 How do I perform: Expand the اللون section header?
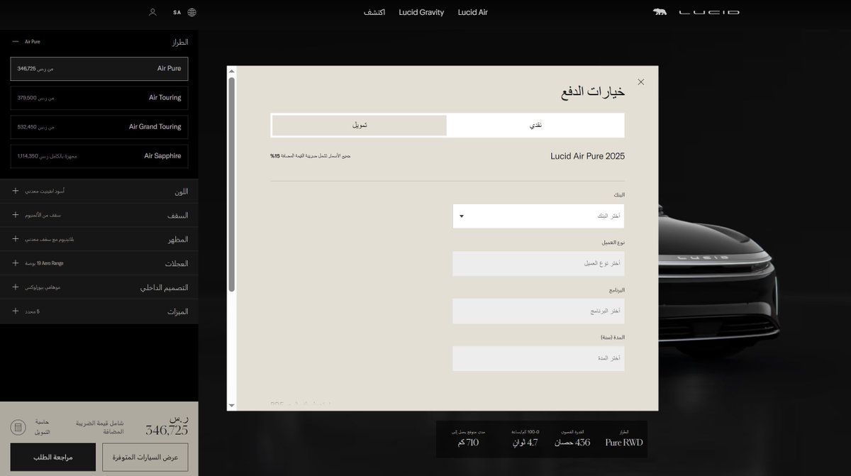[99, 192]
